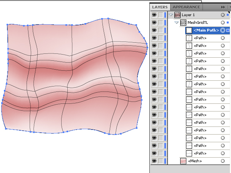Screen dimensions: 231x173
Task: Target the <Path> directly above <Mesh>
Action: [x=223, y=153]
